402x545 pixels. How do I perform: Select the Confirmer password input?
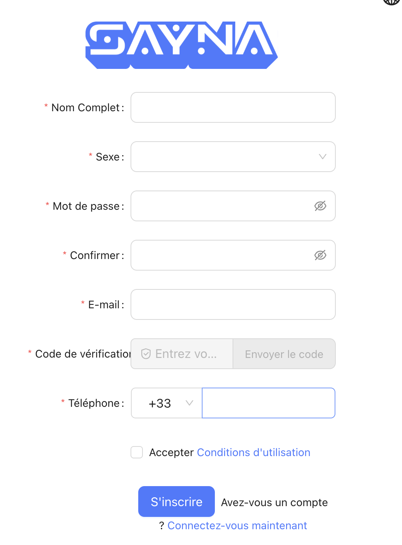pyautogui.click(x=221, y=255)
